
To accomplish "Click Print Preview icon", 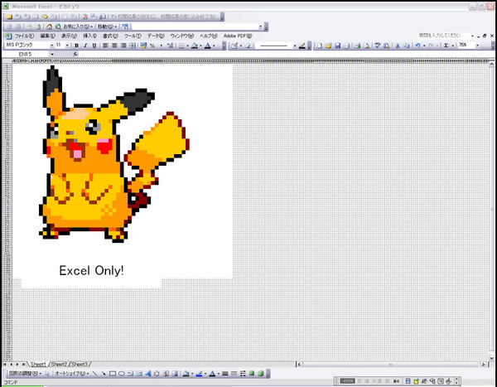I will point(366,46).
